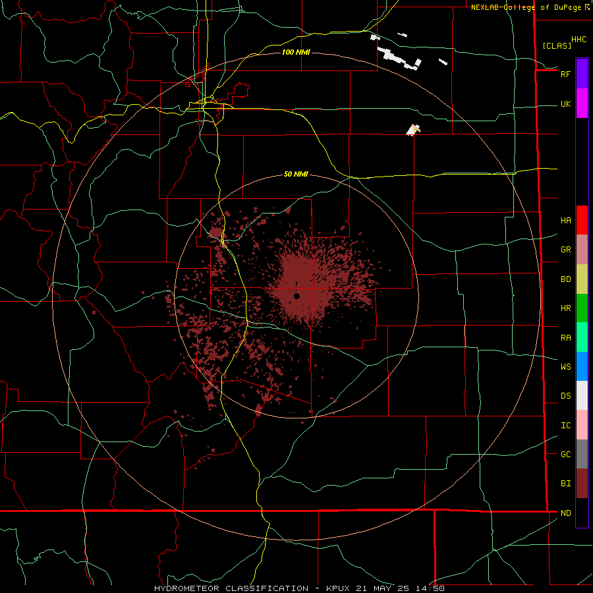Click the GC legend label

(565, 455)
